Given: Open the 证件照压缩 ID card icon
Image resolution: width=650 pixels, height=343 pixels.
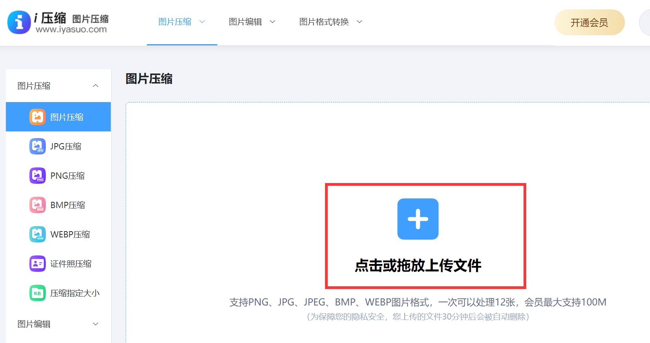Looking at the screenshot, I should click(37, 264).
